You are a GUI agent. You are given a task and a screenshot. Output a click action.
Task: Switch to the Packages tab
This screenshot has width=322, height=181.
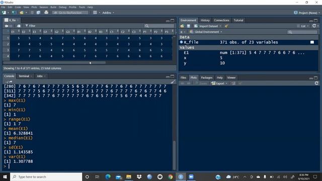click(207, 77)
